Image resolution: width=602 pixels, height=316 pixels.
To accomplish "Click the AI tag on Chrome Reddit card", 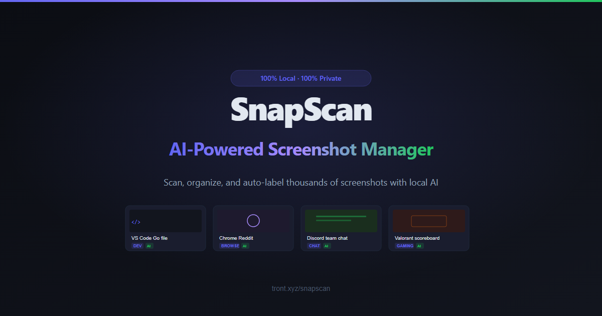I will click(x=245, y=246).
